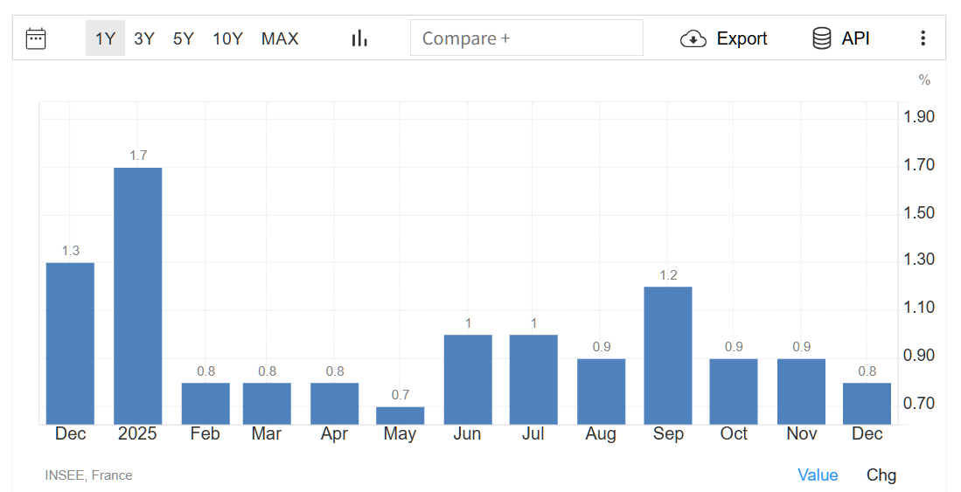Show the MAX time range
This screenshot has width=961, height=492.
pyautogui.click(x=280, y=38)
